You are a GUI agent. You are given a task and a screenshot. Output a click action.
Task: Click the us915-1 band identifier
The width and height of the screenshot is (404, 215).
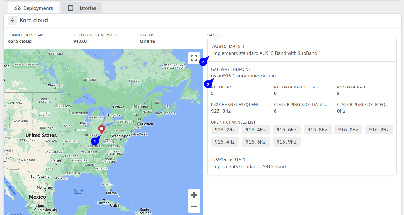pyautogui.click(x=237, y=160)
